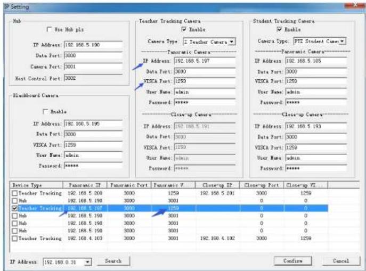Click Student Panoramic Camera VISCA Port field
Screen dimensions: 366x271
tap(316, 81)
